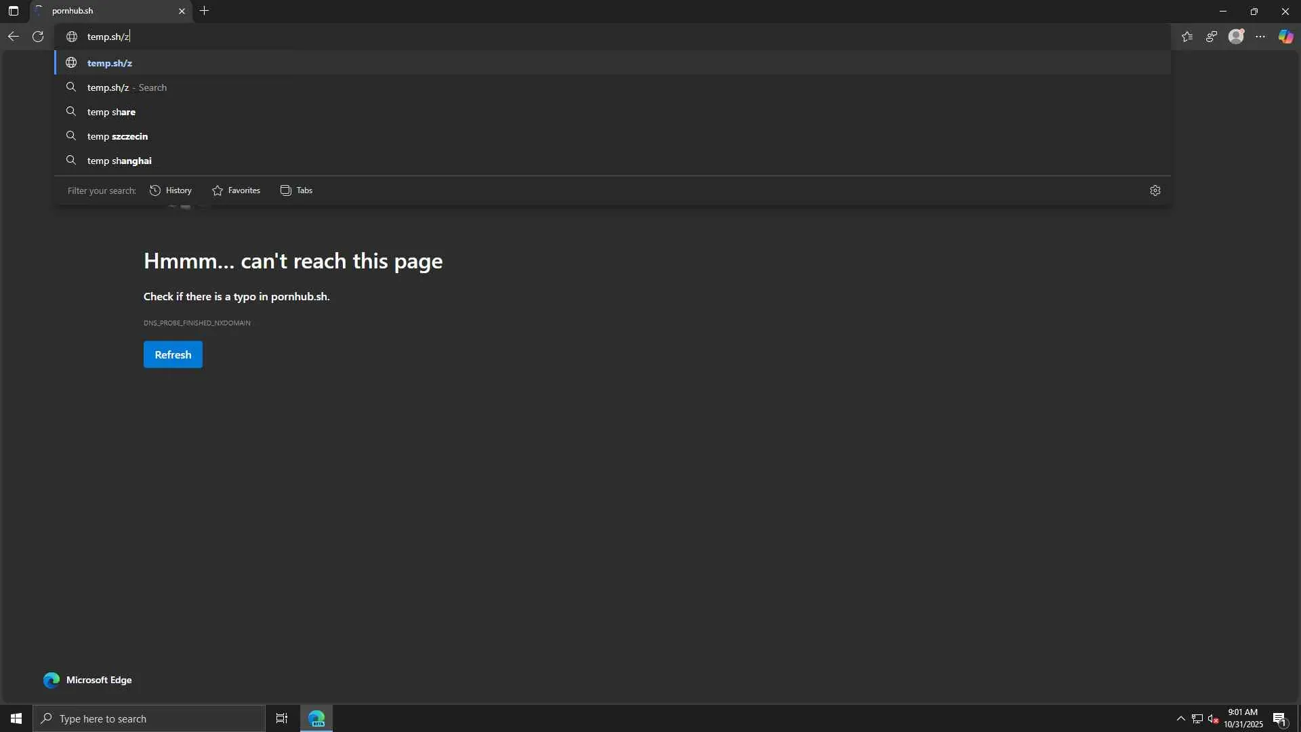Open Windows Task View from taskbar
This screenshot has width=1301, height=732.
tap(282, 718)
